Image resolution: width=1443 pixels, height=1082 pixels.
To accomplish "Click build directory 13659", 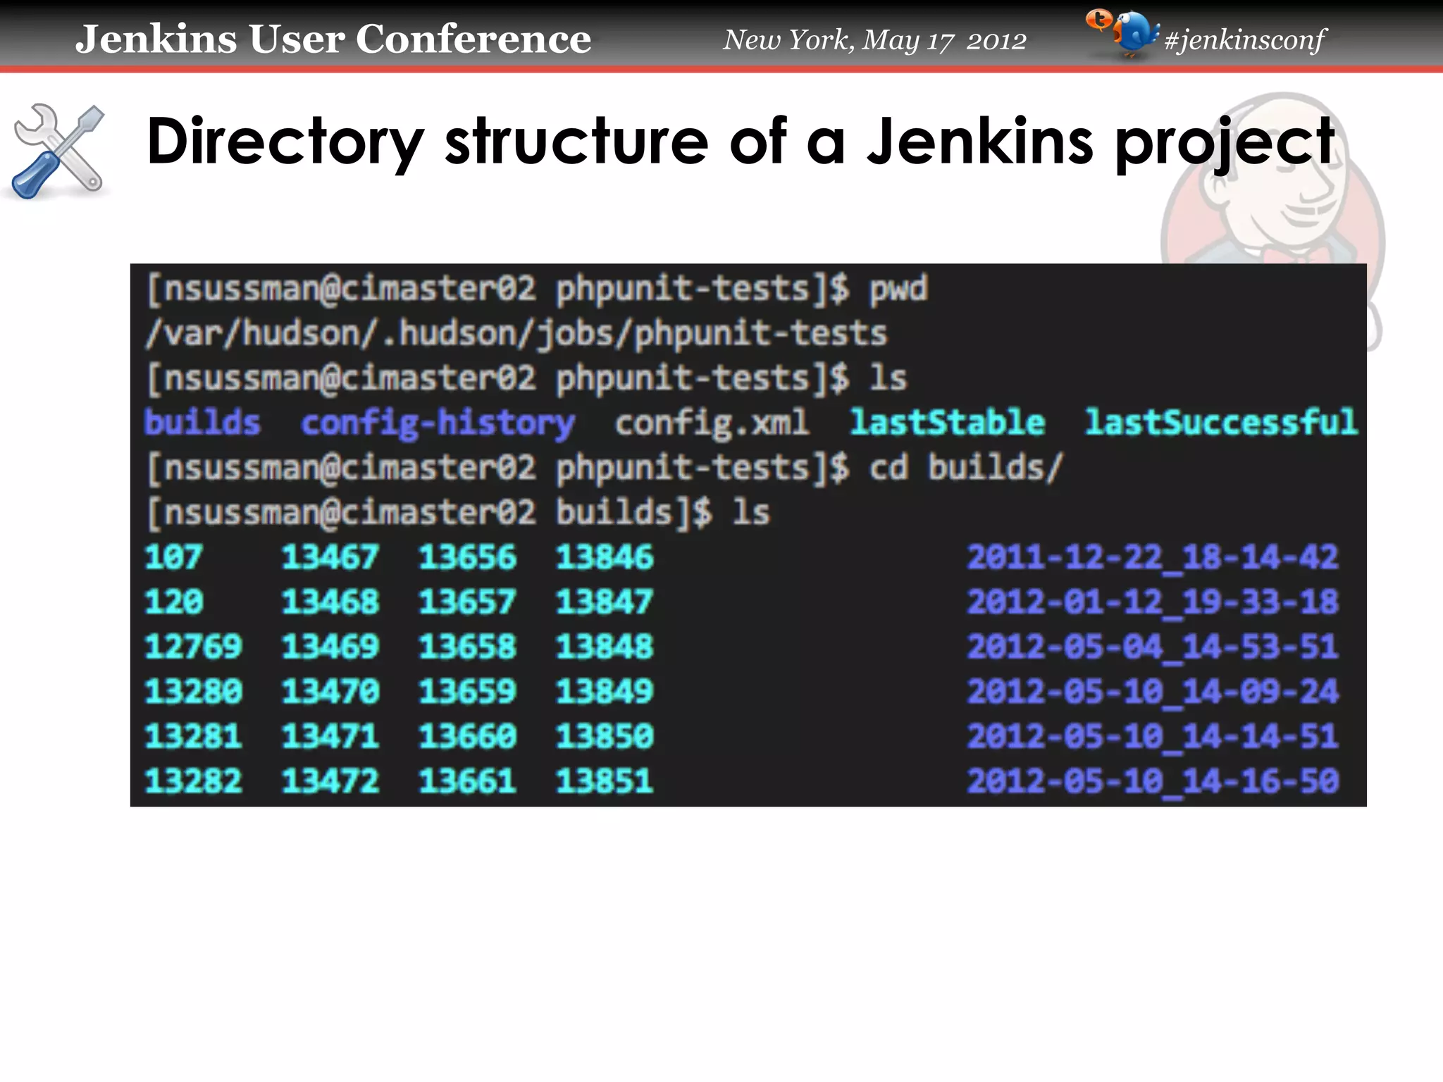I will coord(468,691).
